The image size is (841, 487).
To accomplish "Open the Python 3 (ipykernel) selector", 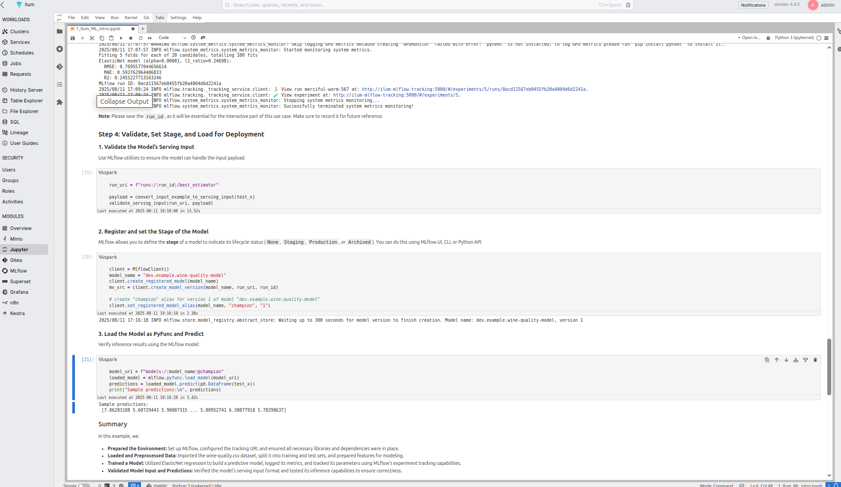I will pos(795,38).
